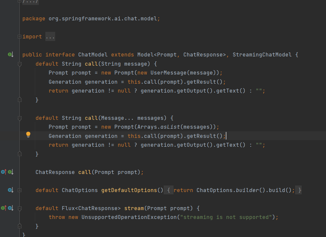Click ChatResponse return type of call(Prompt prompt)
Screen dimensions: 326x237
[x=55, y=172]
